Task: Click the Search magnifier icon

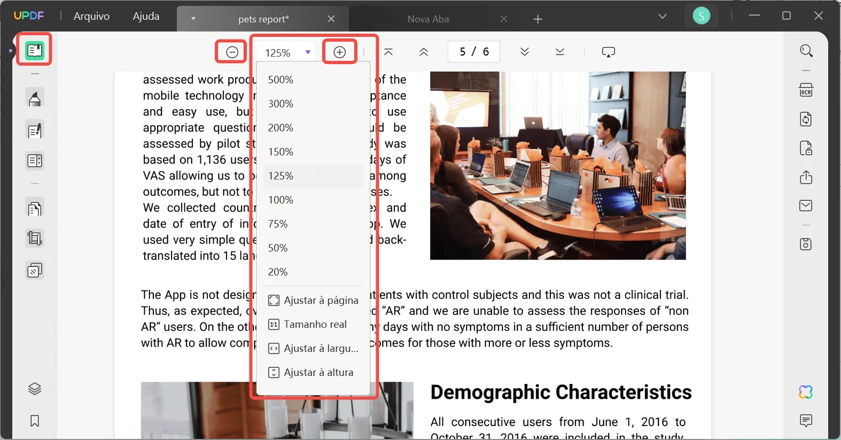Action: (806, 51)
